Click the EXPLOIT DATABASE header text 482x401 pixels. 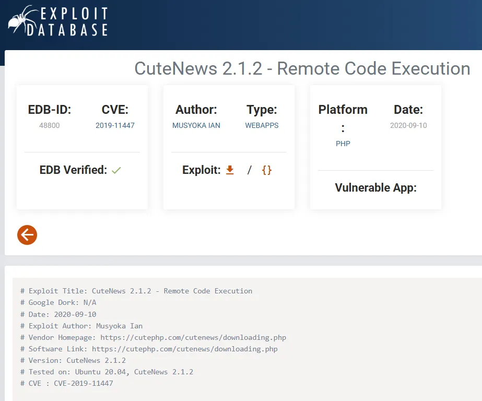coord(74,21)
